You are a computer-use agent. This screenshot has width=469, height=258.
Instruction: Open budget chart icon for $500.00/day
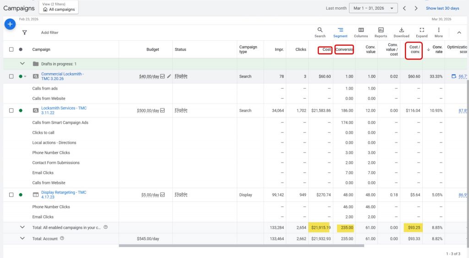(163, 111)
